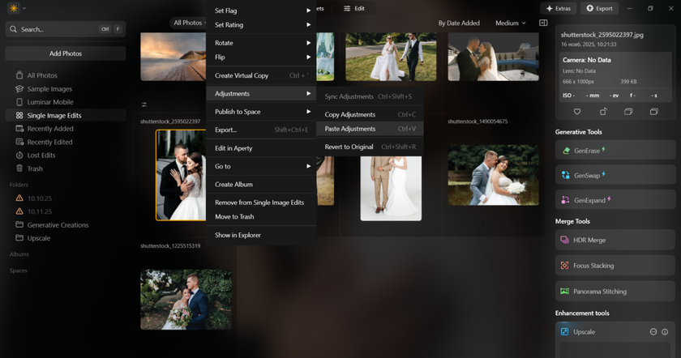Expand the Rotate submenu
The height and width of the screenshot is (358, 681).
261,43
